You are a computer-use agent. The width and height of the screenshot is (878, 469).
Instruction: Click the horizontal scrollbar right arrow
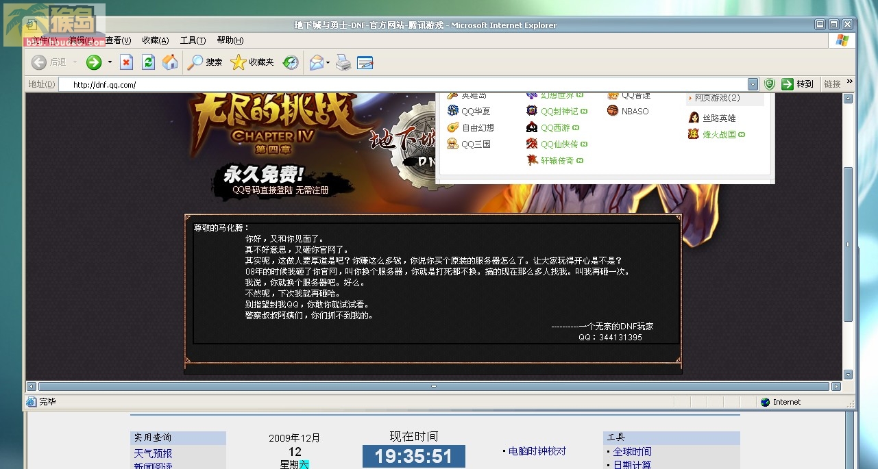[x=836, y=386]
